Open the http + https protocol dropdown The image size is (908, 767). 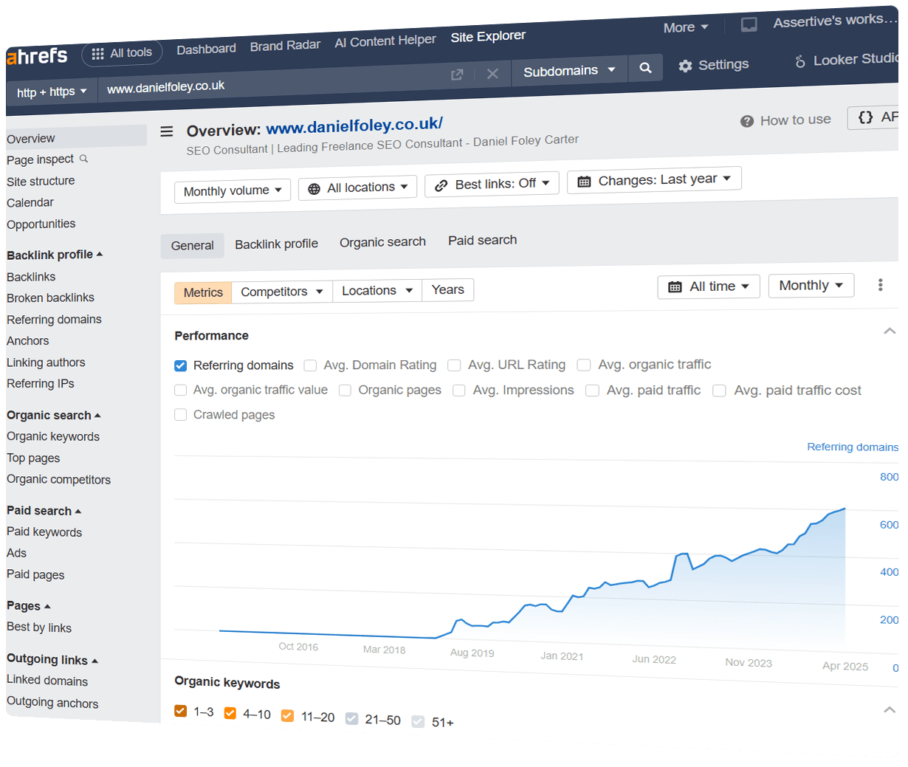pos(52,92)
